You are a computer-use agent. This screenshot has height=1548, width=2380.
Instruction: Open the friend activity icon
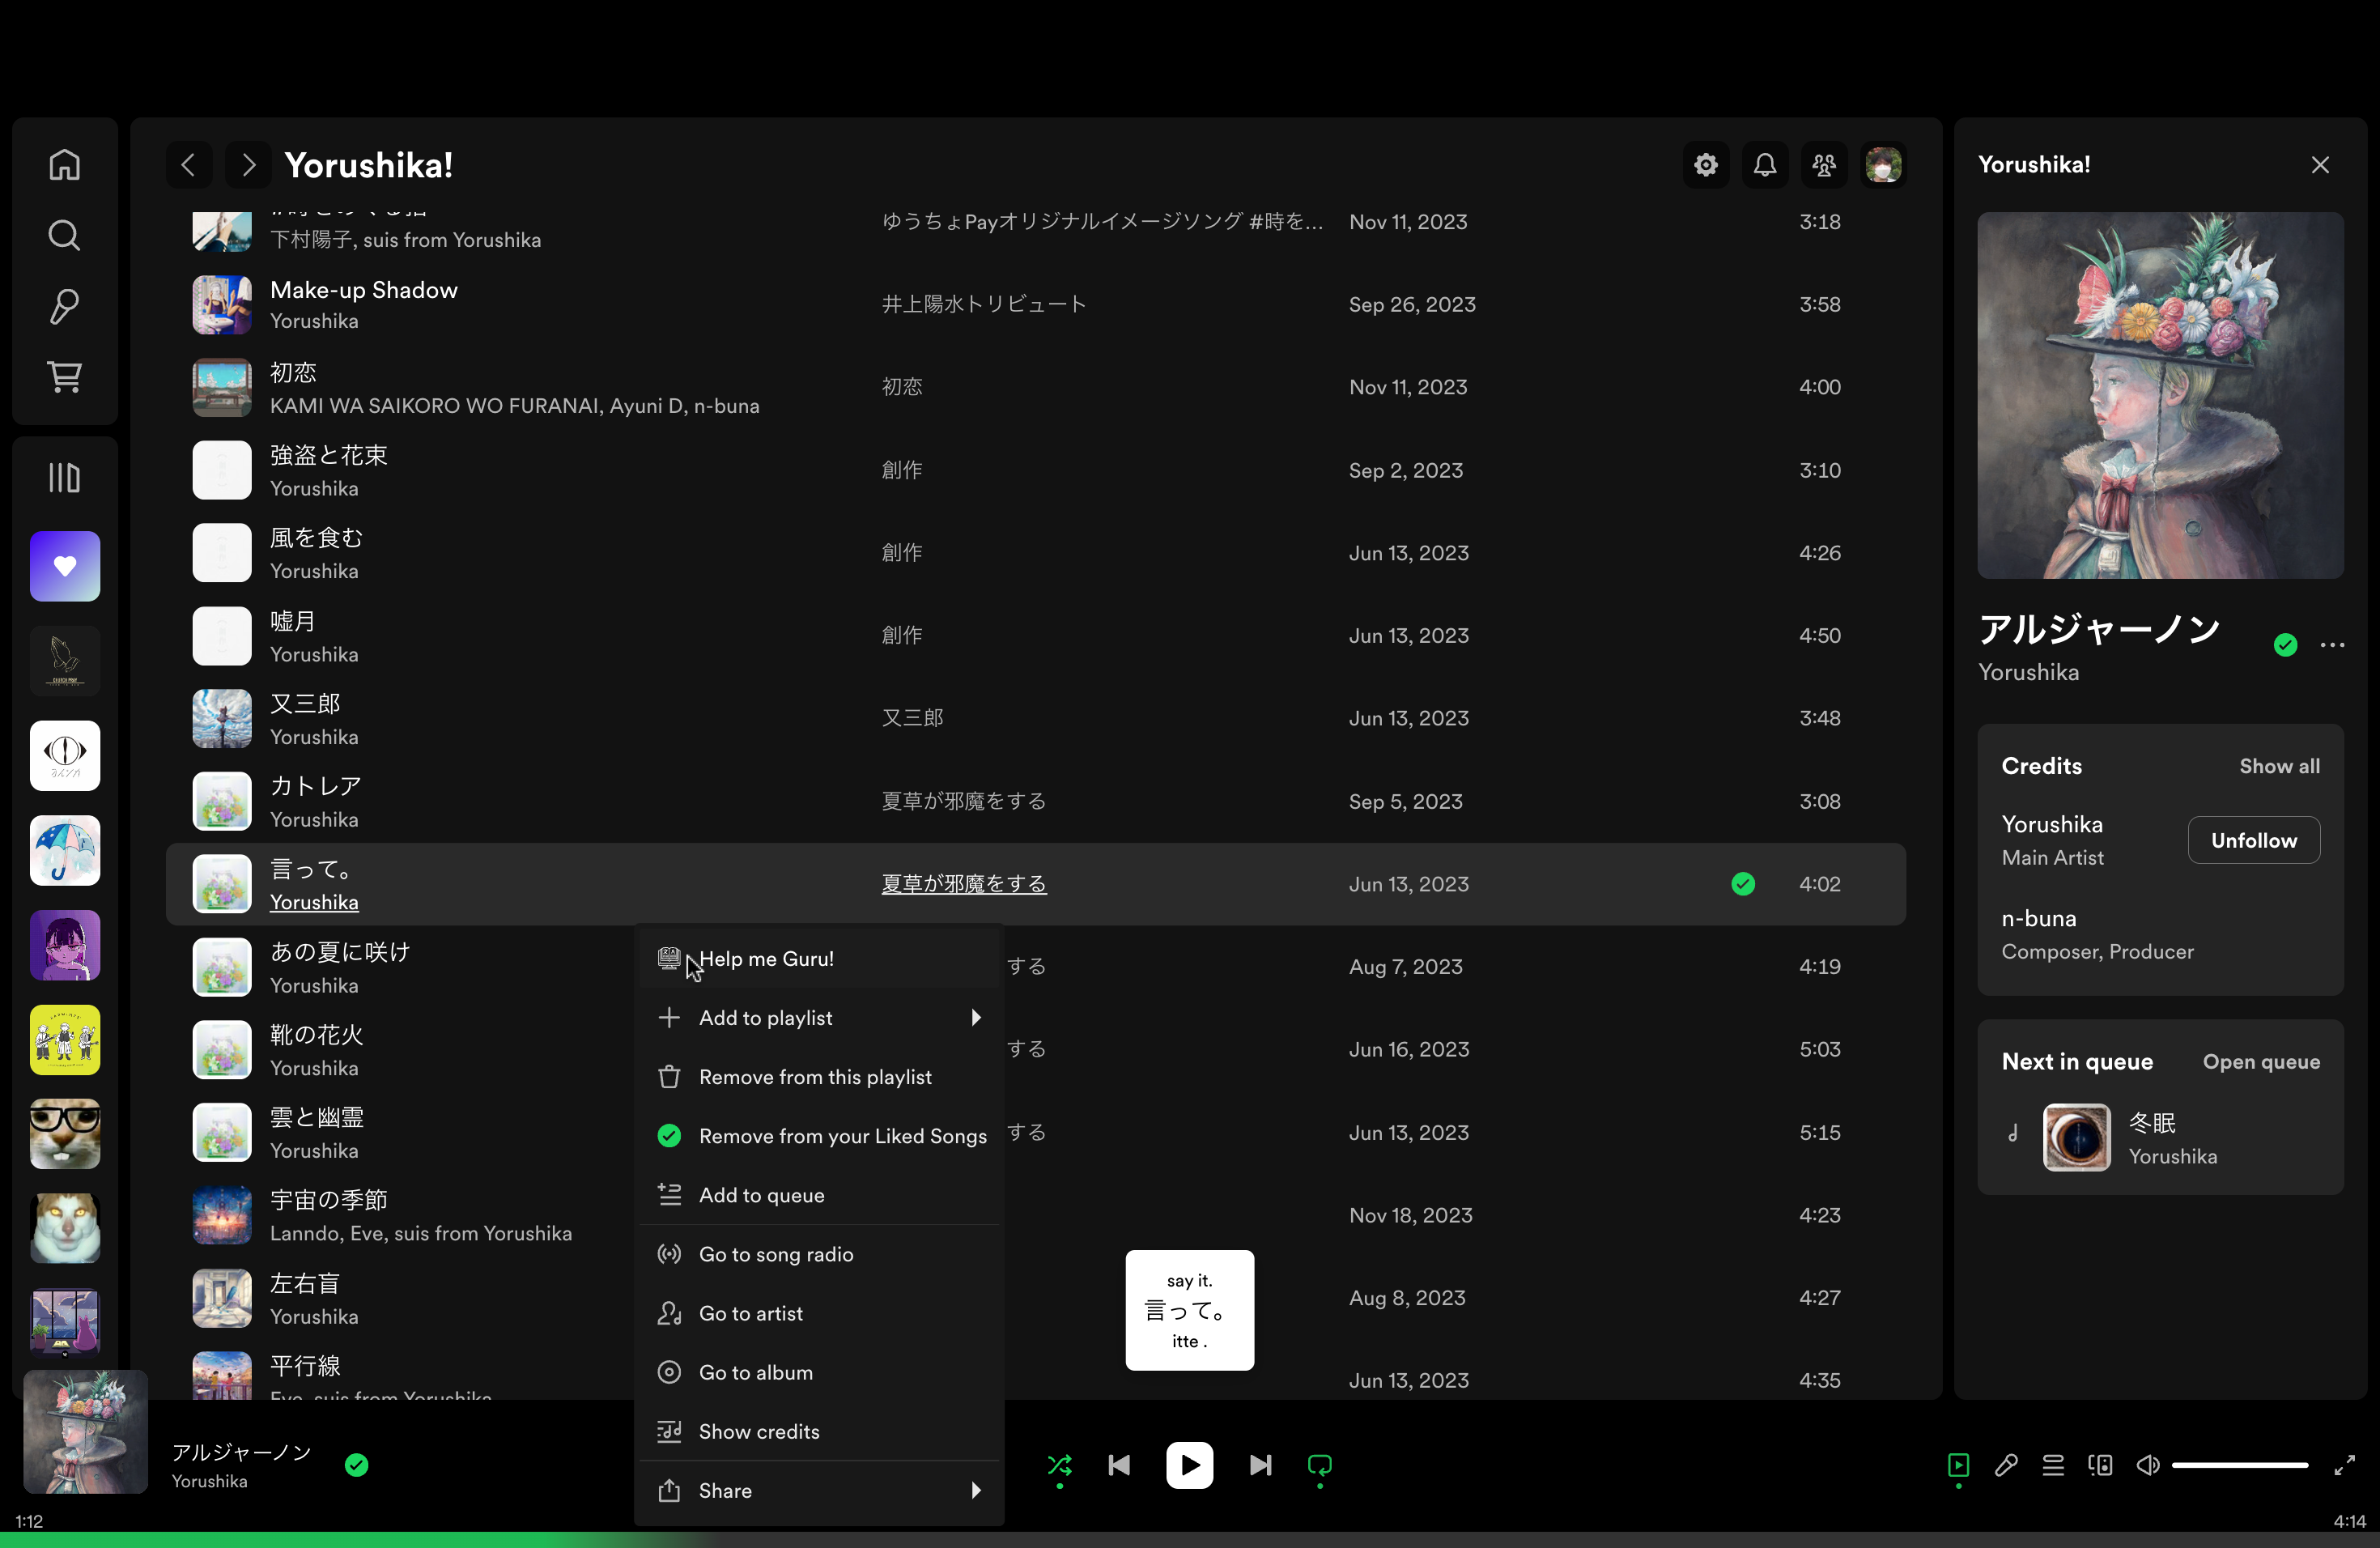point(1824,165)
